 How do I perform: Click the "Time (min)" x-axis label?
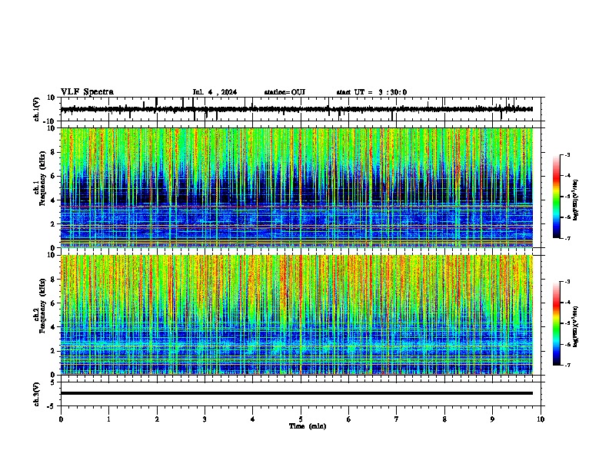click(x=308, y=426)
